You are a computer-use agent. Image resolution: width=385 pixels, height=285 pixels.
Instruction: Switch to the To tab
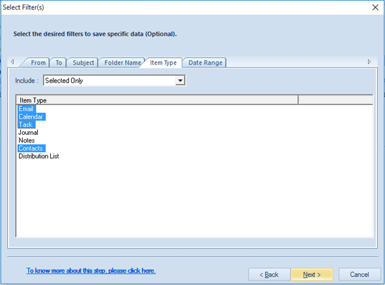coord(59,62)
